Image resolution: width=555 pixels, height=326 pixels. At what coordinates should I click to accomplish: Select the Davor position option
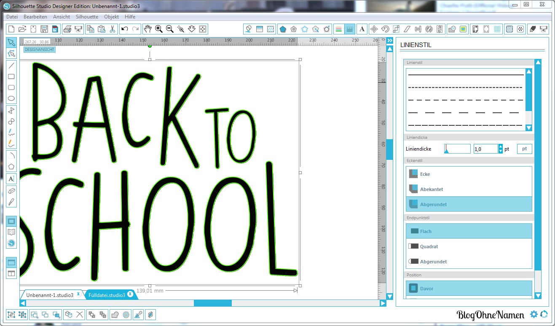click(x=469, y=288)
